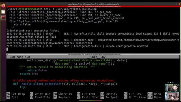The width and height of the screenshot is (181, 102).
Task: Click the line 791 source_to_code traceback entry
Action: pyautogui.click(x=65, y=15)
